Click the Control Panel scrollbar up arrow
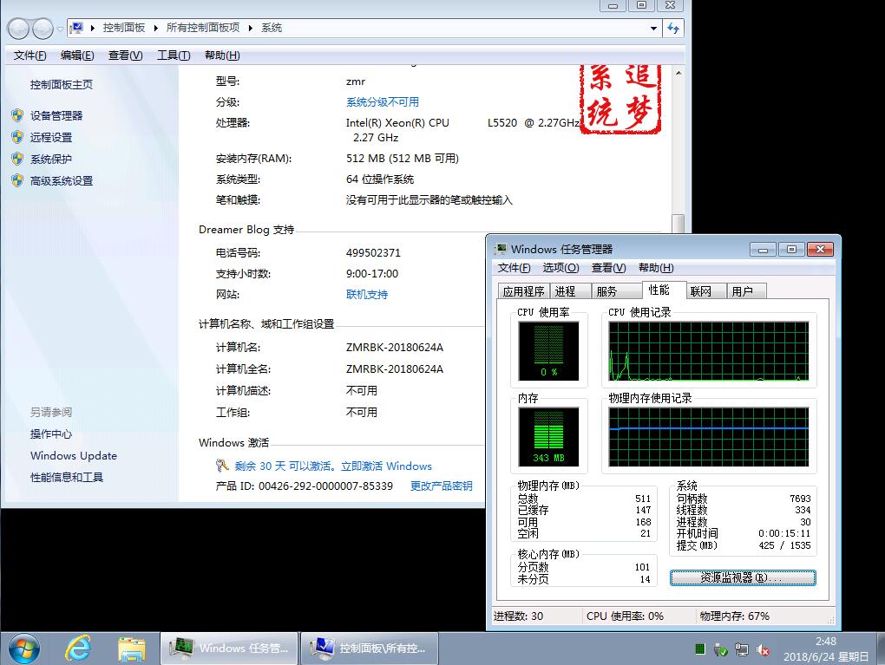The width and height of the screenshot is (885, 665). (678, 74)
